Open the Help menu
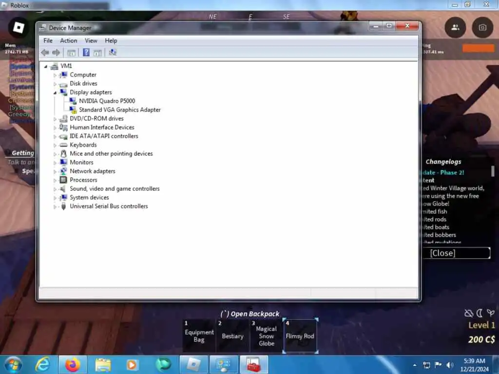This screenshot has height=374, width=499. click(111, 41)
